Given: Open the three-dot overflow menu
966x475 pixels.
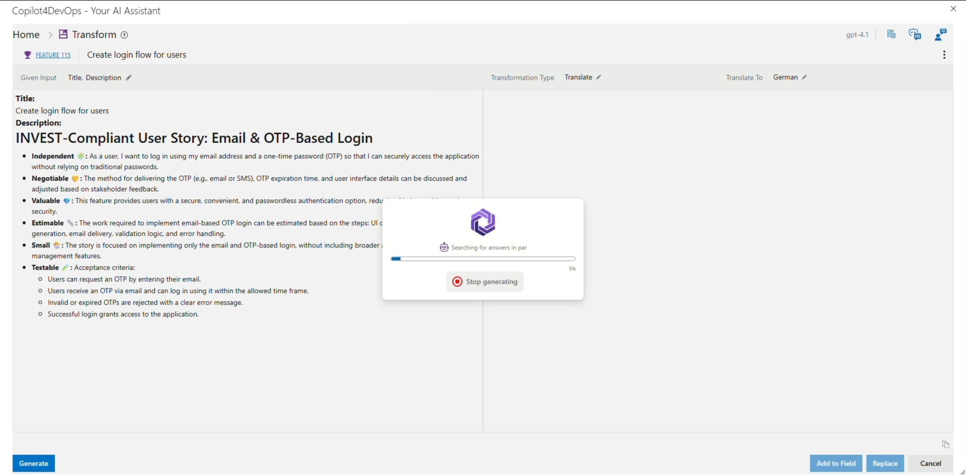Looking at the screenshot, I should click(x=944, y=54).
